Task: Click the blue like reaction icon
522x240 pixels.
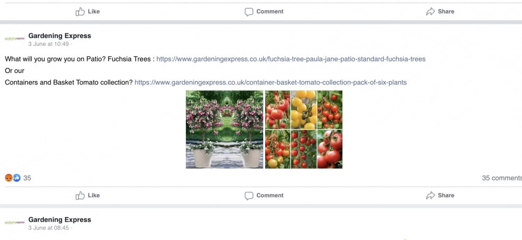Action: (x=17, y=178)
